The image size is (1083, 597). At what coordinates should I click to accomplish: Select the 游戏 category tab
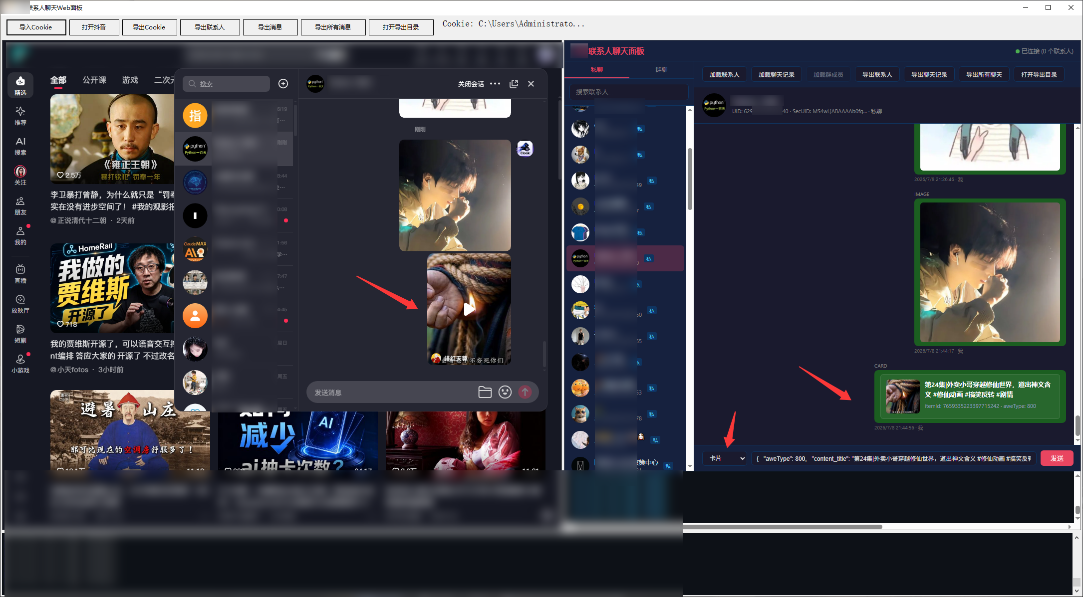pos(130,80)
